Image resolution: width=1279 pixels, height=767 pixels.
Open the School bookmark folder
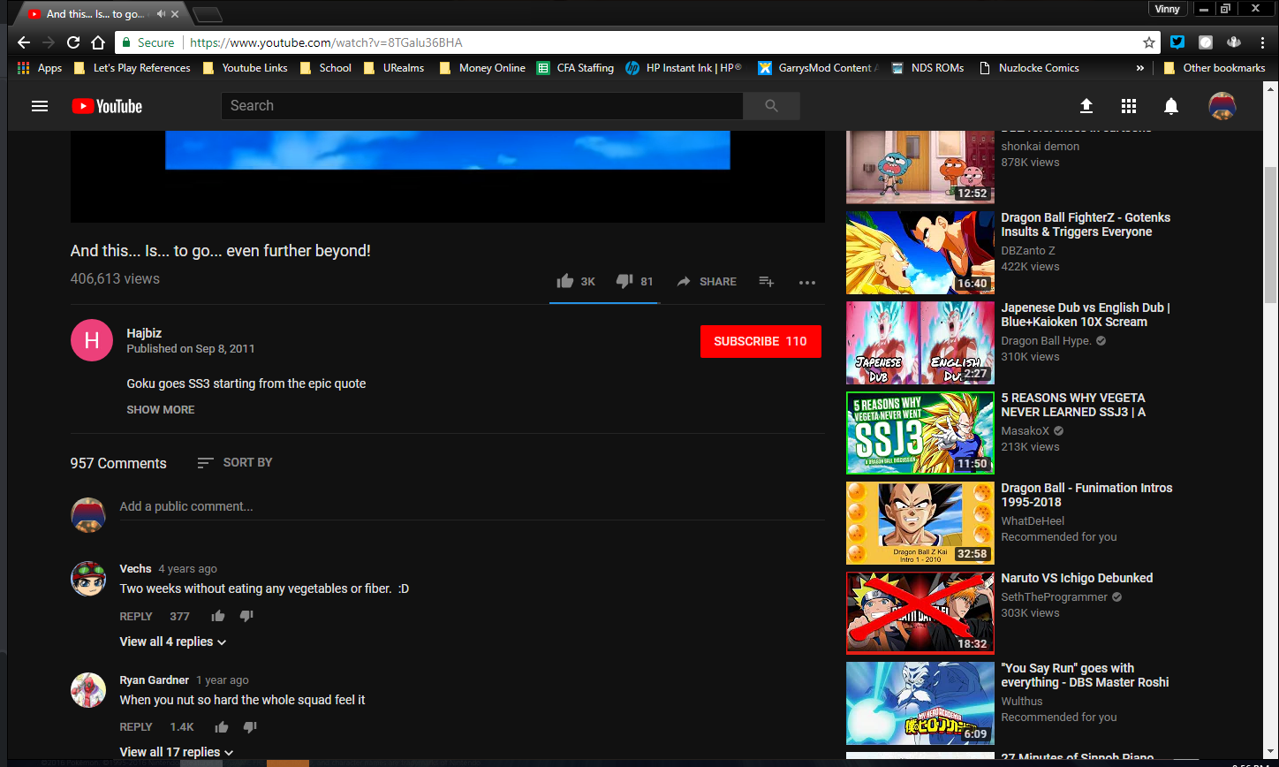click(x=326, y=68)
